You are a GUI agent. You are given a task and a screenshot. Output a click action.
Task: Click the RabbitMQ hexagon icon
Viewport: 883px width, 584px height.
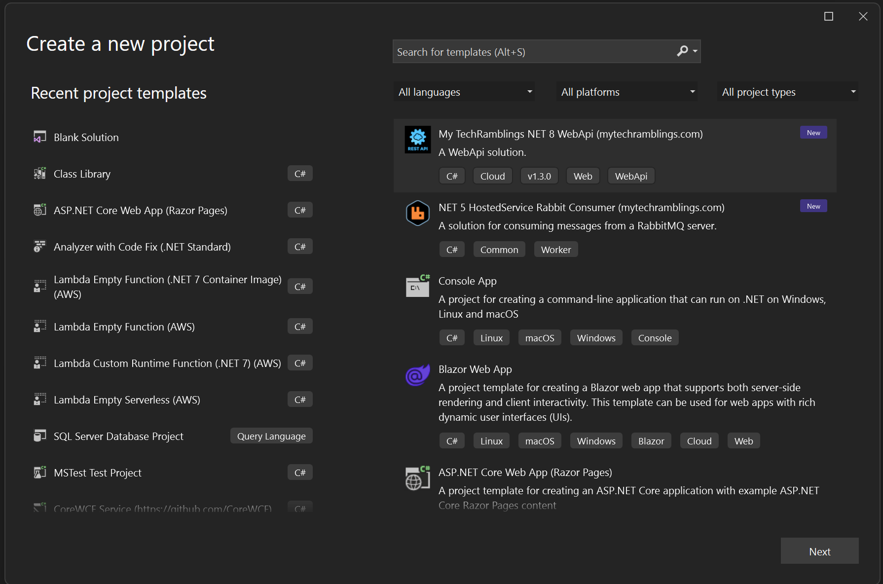[x=418, y=213]
